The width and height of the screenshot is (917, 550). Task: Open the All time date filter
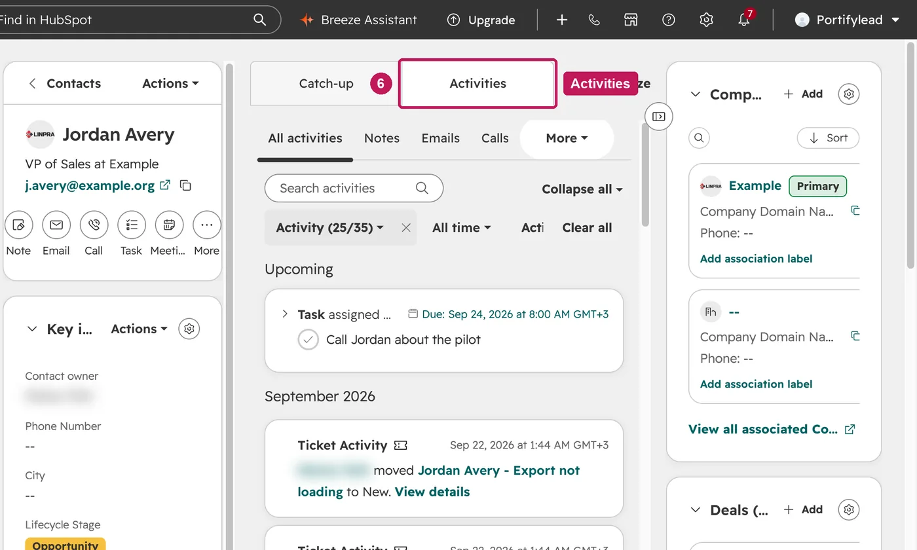(x=461, y=227)
